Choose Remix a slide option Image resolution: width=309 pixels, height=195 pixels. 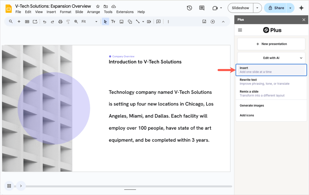coord(271,93)
